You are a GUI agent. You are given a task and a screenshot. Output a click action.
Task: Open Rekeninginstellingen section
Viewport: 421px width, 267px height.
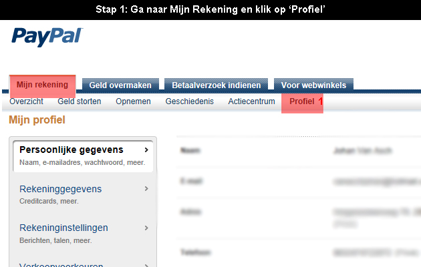(x=63, y=228)
